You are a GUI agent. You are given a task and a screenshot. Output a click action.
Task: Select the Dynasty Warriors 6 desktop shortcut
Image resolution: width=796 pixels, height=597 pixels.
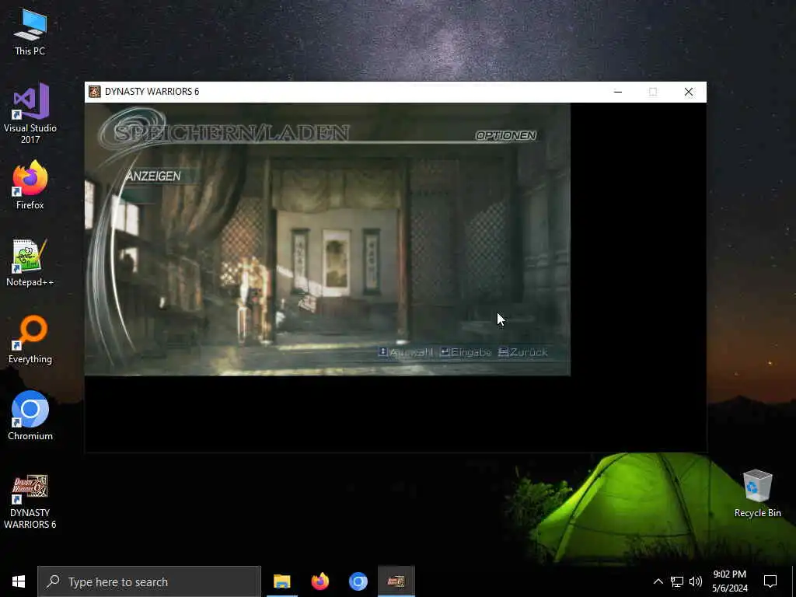click(x=30, y=501)
